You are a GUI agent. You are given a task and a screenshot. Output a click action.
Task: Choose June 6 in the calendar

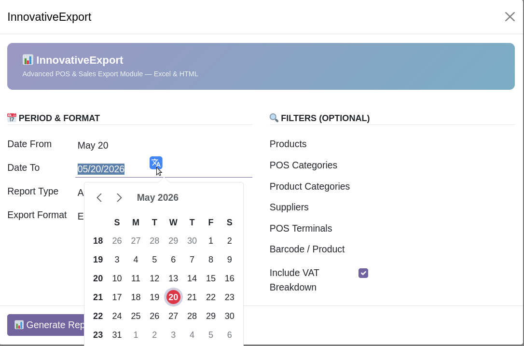coord(229,334)
